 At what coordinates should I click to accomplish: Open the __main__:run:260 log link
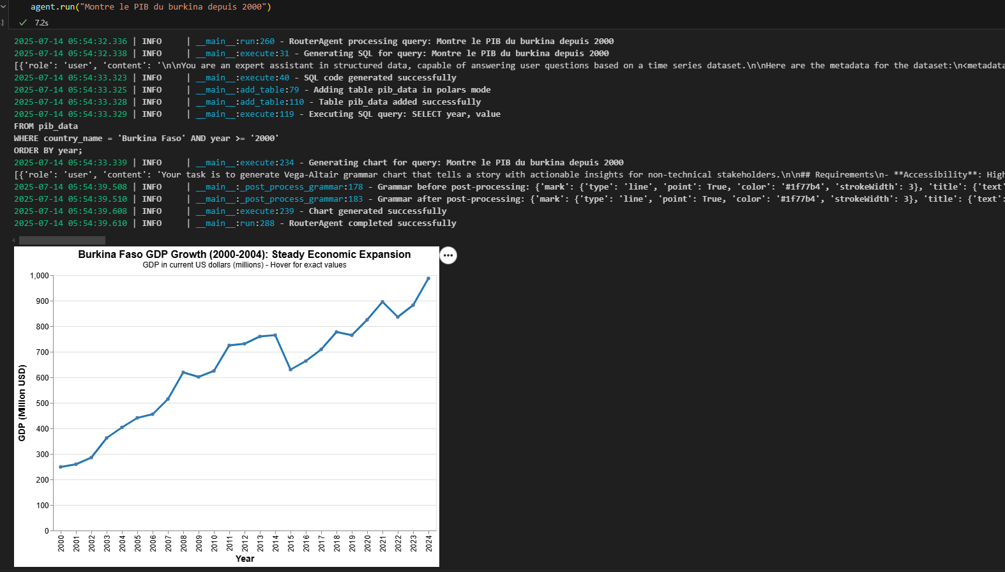[235, 41]
